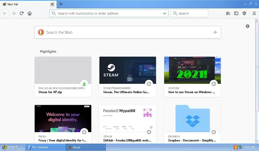
Task: Open 'Proxy | Your digital identity' link
Action: [x=62, y=140]
